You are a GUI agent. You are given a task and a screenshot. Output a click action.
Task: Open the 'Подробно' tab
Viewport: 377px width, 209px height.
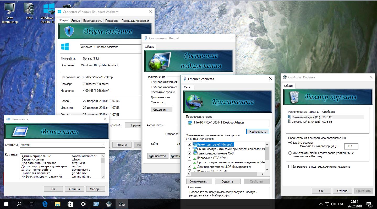pos(112,21)
